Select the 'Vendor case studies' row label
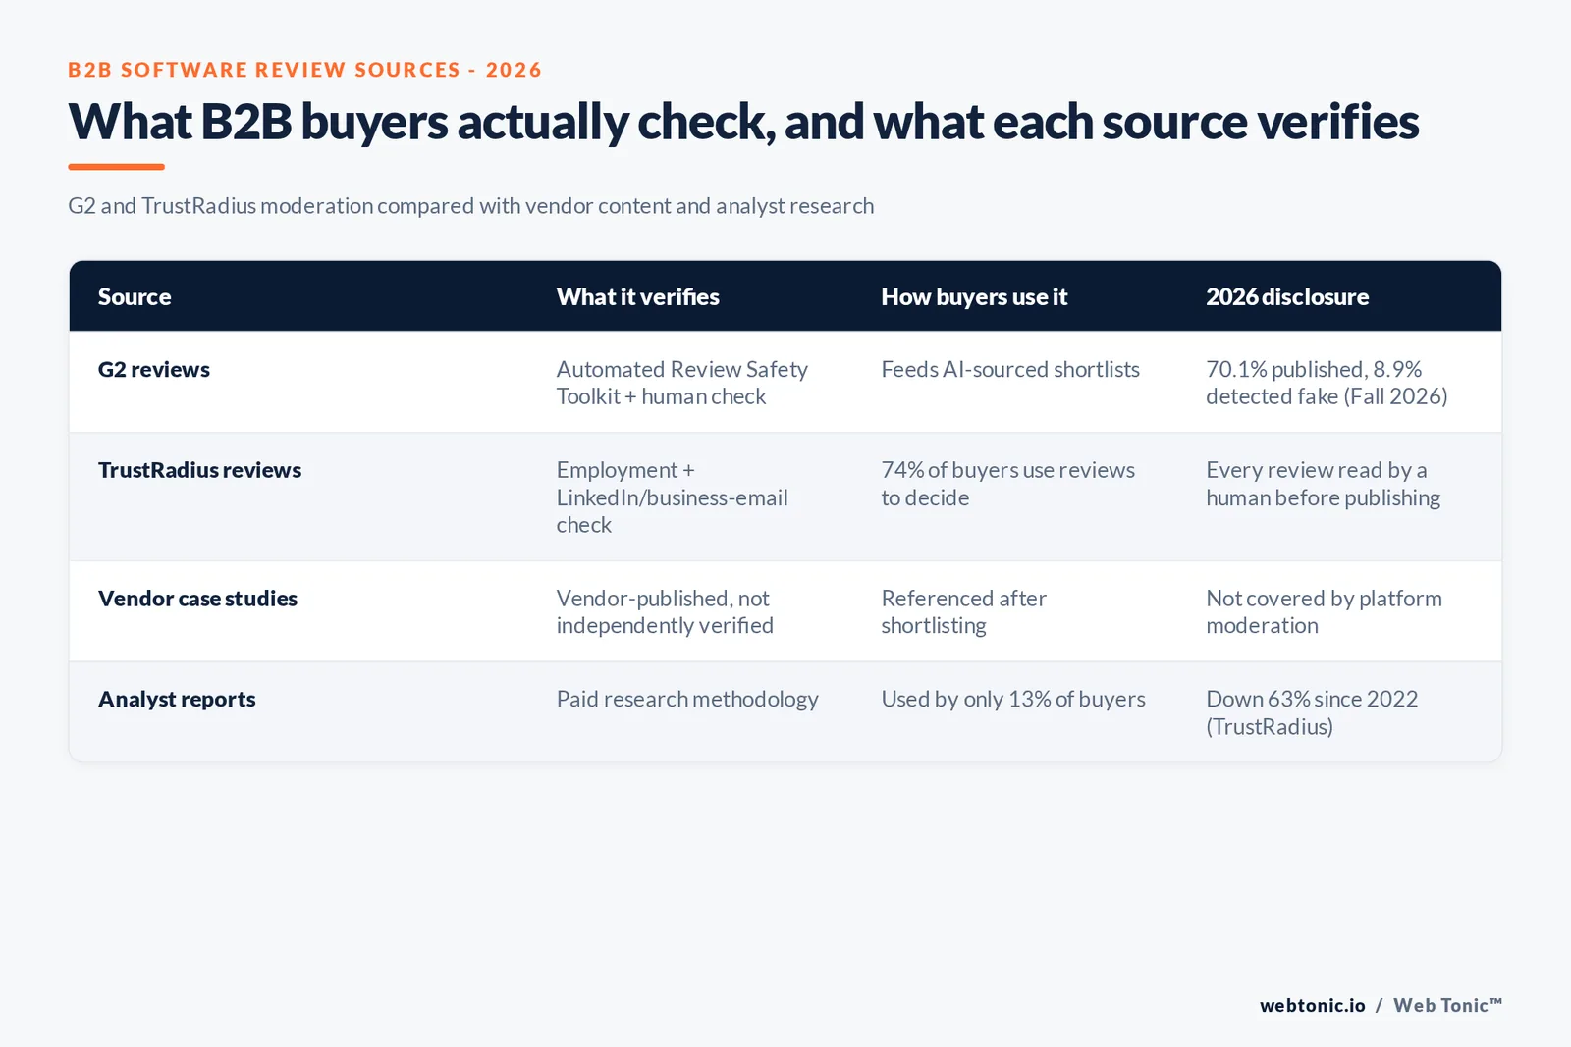The image size is (1571, 1047). pyautogui.click(x=197, y=599)
